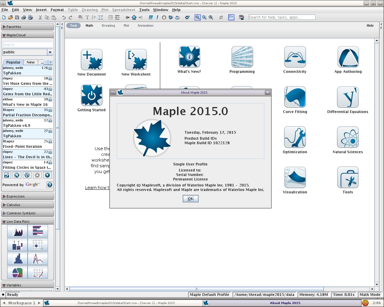Screen dimensions: 384x307
Task: Follow the Learn how link
Action: [97, 188]
